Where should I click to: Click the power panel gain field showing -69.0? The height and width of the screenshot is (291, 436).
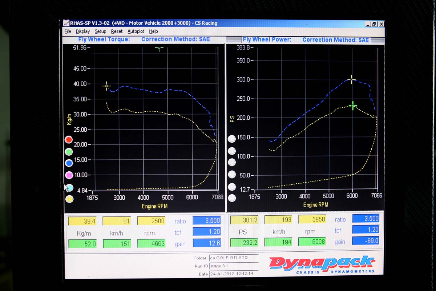coord(366,241)
